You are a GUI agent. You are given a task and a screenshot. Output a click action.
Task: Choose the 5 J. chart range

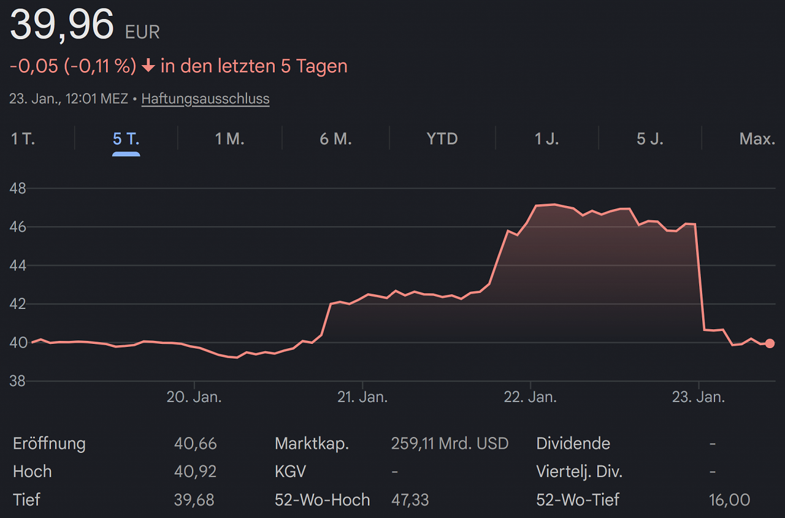coord(650,139)
